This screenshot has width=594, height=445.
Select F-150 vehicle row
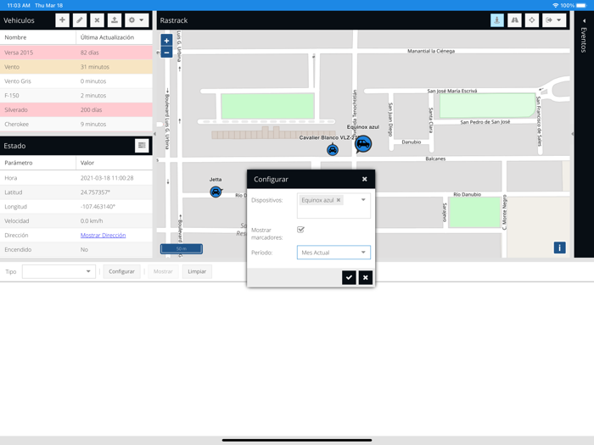[x=76, y=95]
